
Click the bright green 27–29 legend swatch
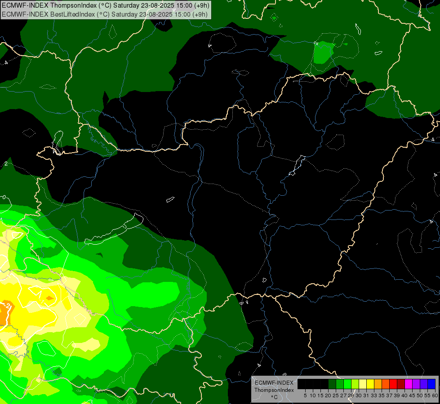(x=347, y=384)
